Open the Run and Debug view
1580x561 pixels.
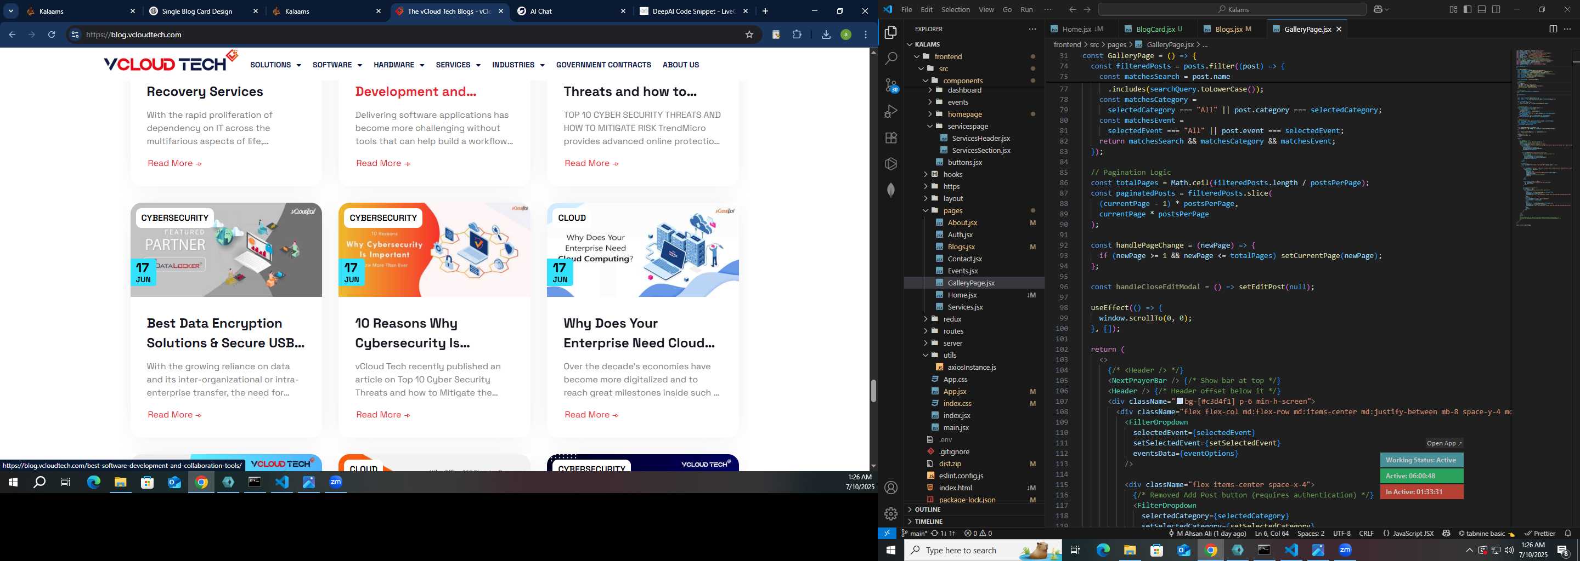(891, 111)
